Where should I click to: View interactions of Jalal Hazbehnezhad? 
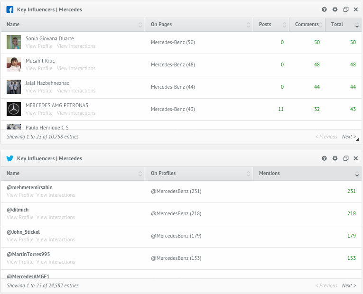coord(76,91)
